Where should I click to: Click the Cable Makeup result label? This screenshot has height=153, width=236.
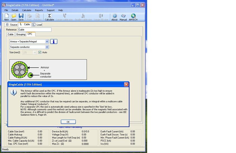[15, 135]
